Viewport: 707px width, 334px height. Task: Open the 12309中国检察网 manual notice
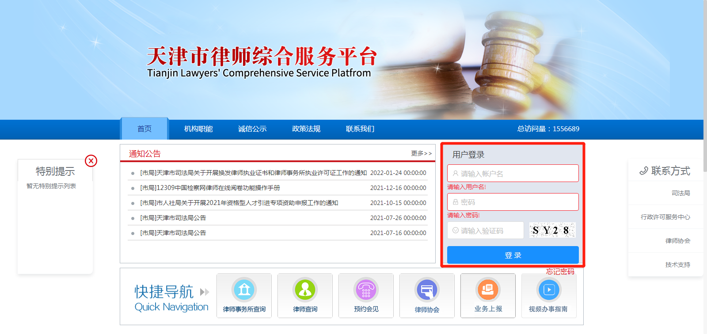click(210, 188)
